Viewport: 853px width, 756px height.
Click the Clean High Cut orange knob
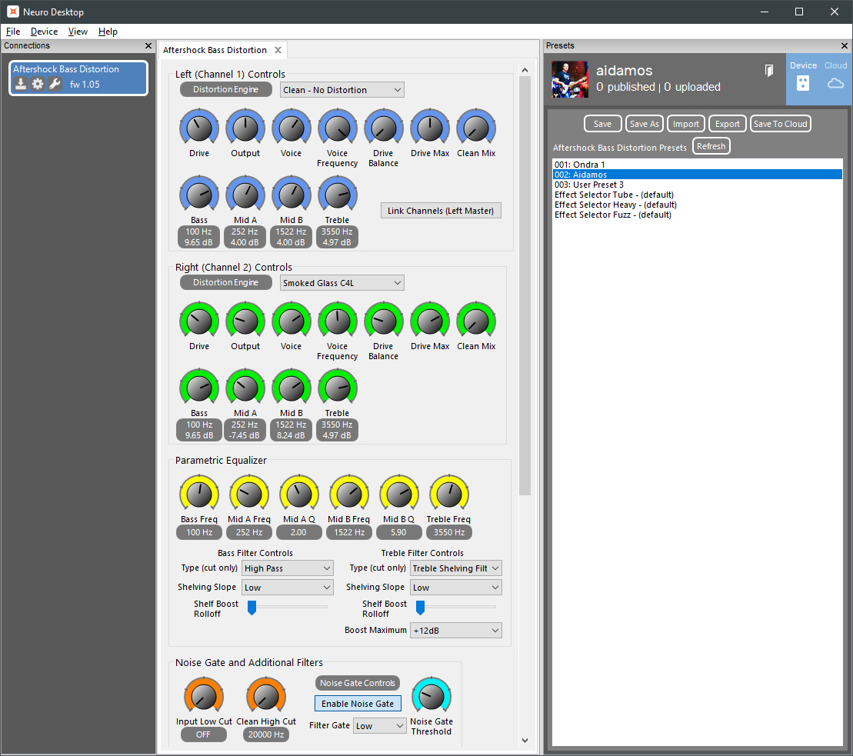tap(266, 696)
